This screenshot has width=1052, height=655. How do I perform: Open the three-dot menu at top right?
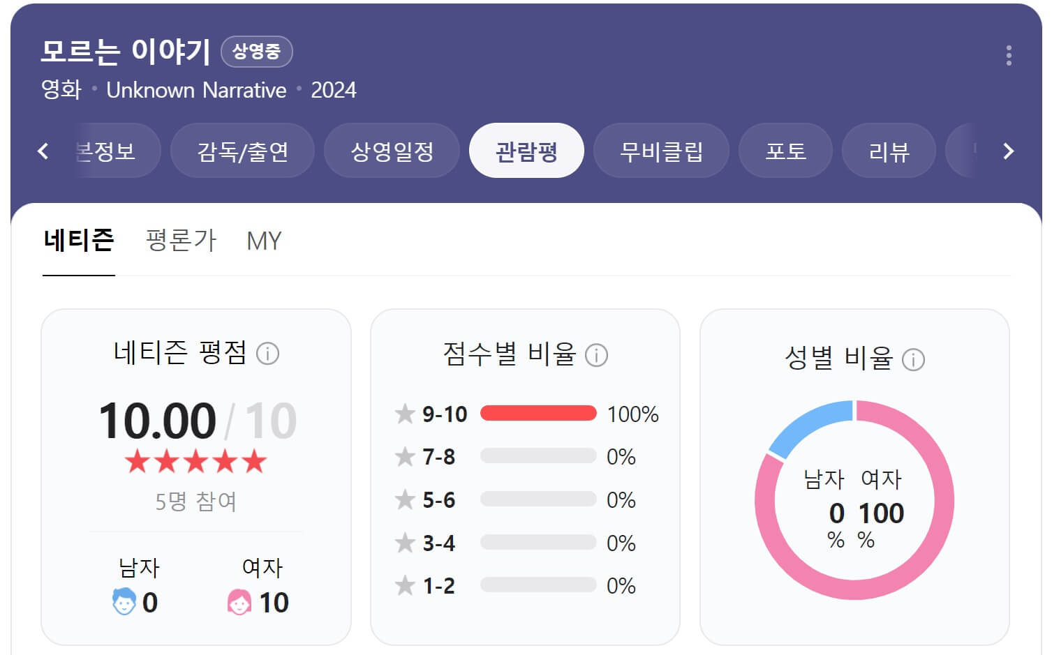1008,55
